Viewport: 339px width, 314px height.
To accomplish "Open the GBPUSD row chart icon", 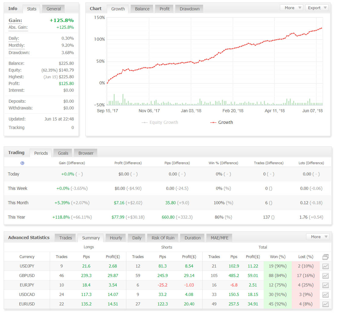I will click(x=325, y=276).
